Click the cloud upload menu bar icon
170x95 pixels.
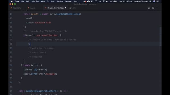88,1
